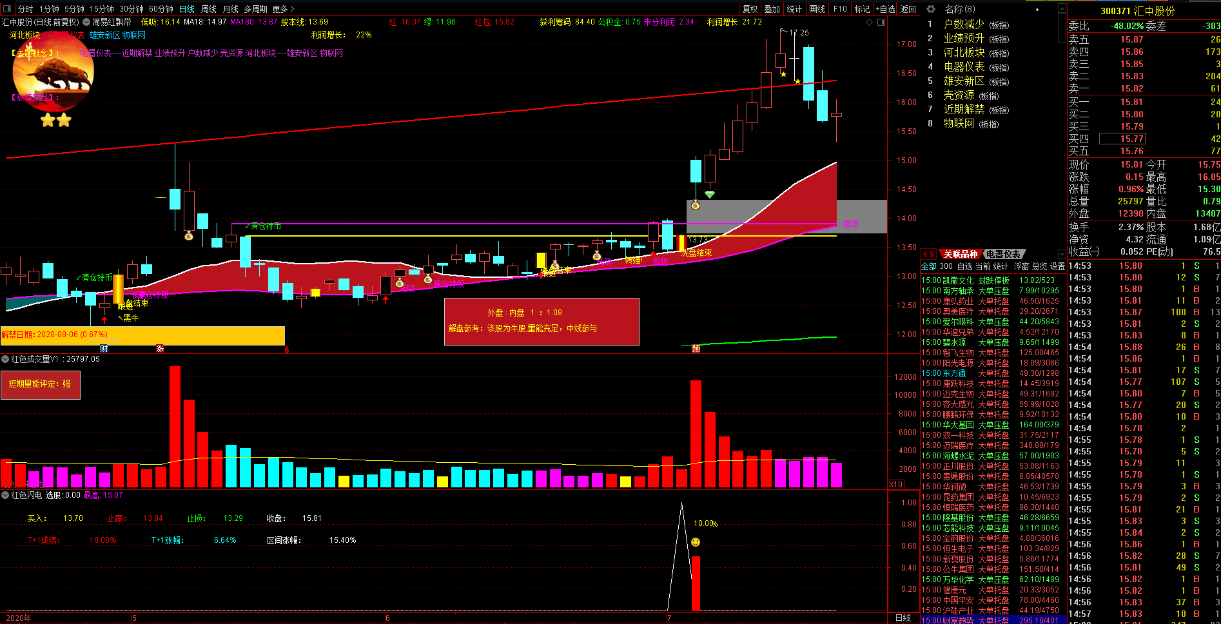Open the 多周期 multi-period view

[255, 9]
